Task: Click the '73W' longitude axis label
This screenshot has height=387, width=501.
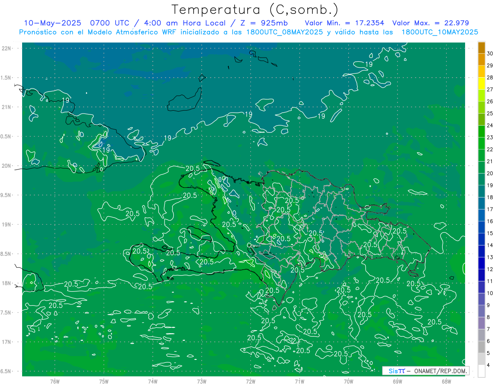Action: click(202, 382)
